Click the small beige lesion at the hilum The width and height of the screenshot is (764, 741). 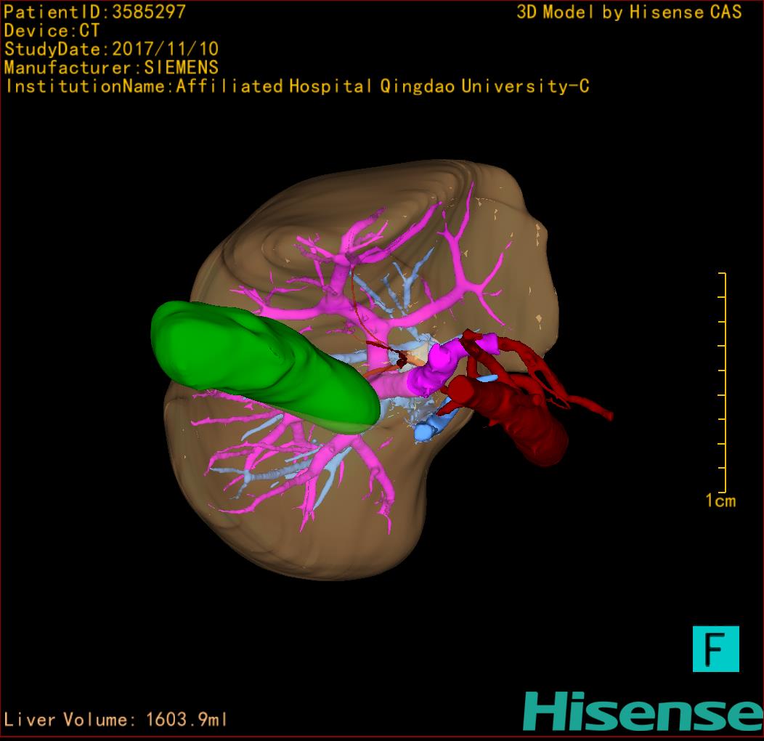[x=418, y=356]
